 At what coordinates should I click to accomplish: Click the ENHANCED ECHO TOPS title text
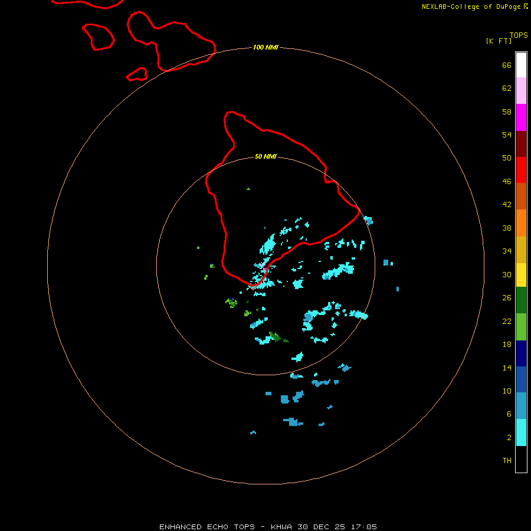(x=207, y=527)
